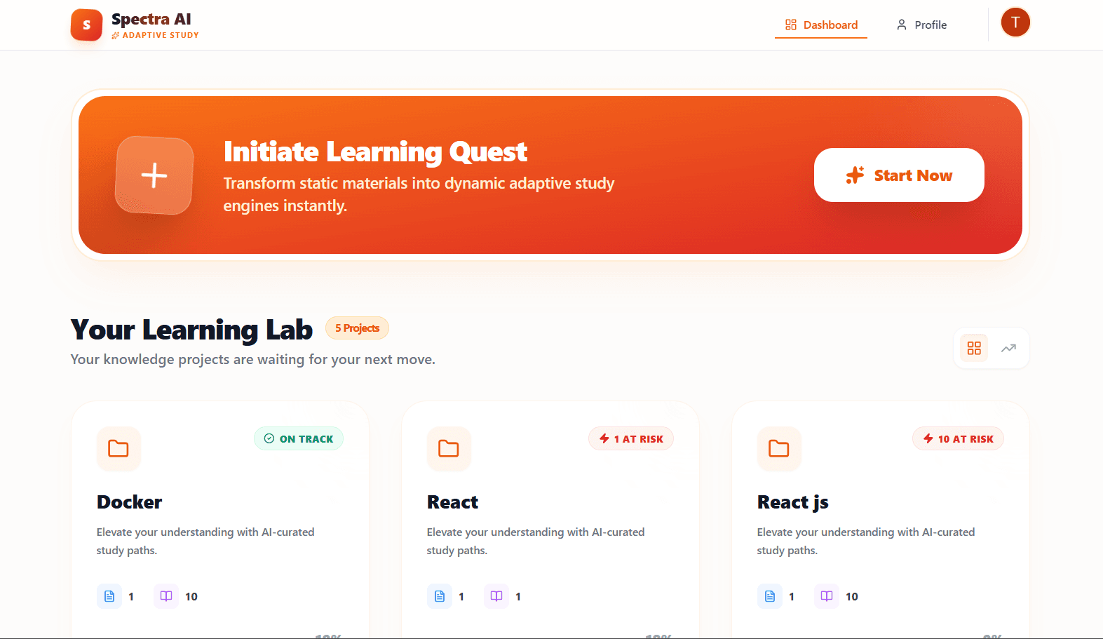Click the plus icon in the quest banner

[x=154, y=175]
